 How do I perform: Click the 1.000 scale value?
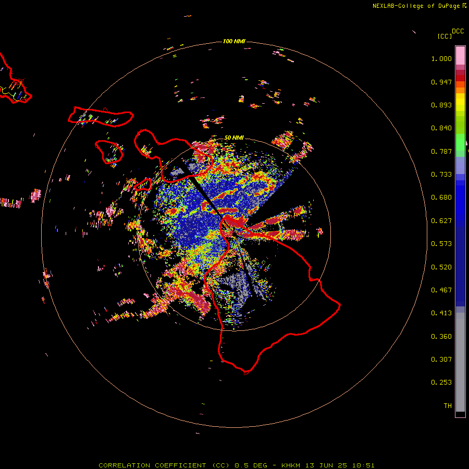click(441, 58)
